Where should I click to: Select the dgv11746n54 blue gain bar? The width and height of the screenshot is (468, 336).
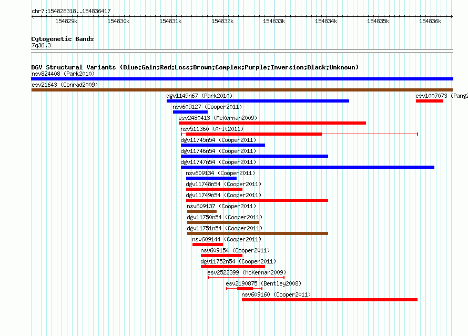click(x=255, y=156)
